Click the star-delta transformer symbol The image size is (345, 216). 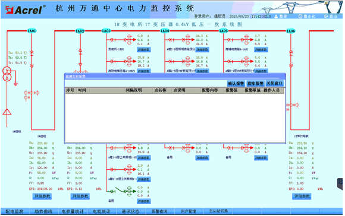pos(7,74)
